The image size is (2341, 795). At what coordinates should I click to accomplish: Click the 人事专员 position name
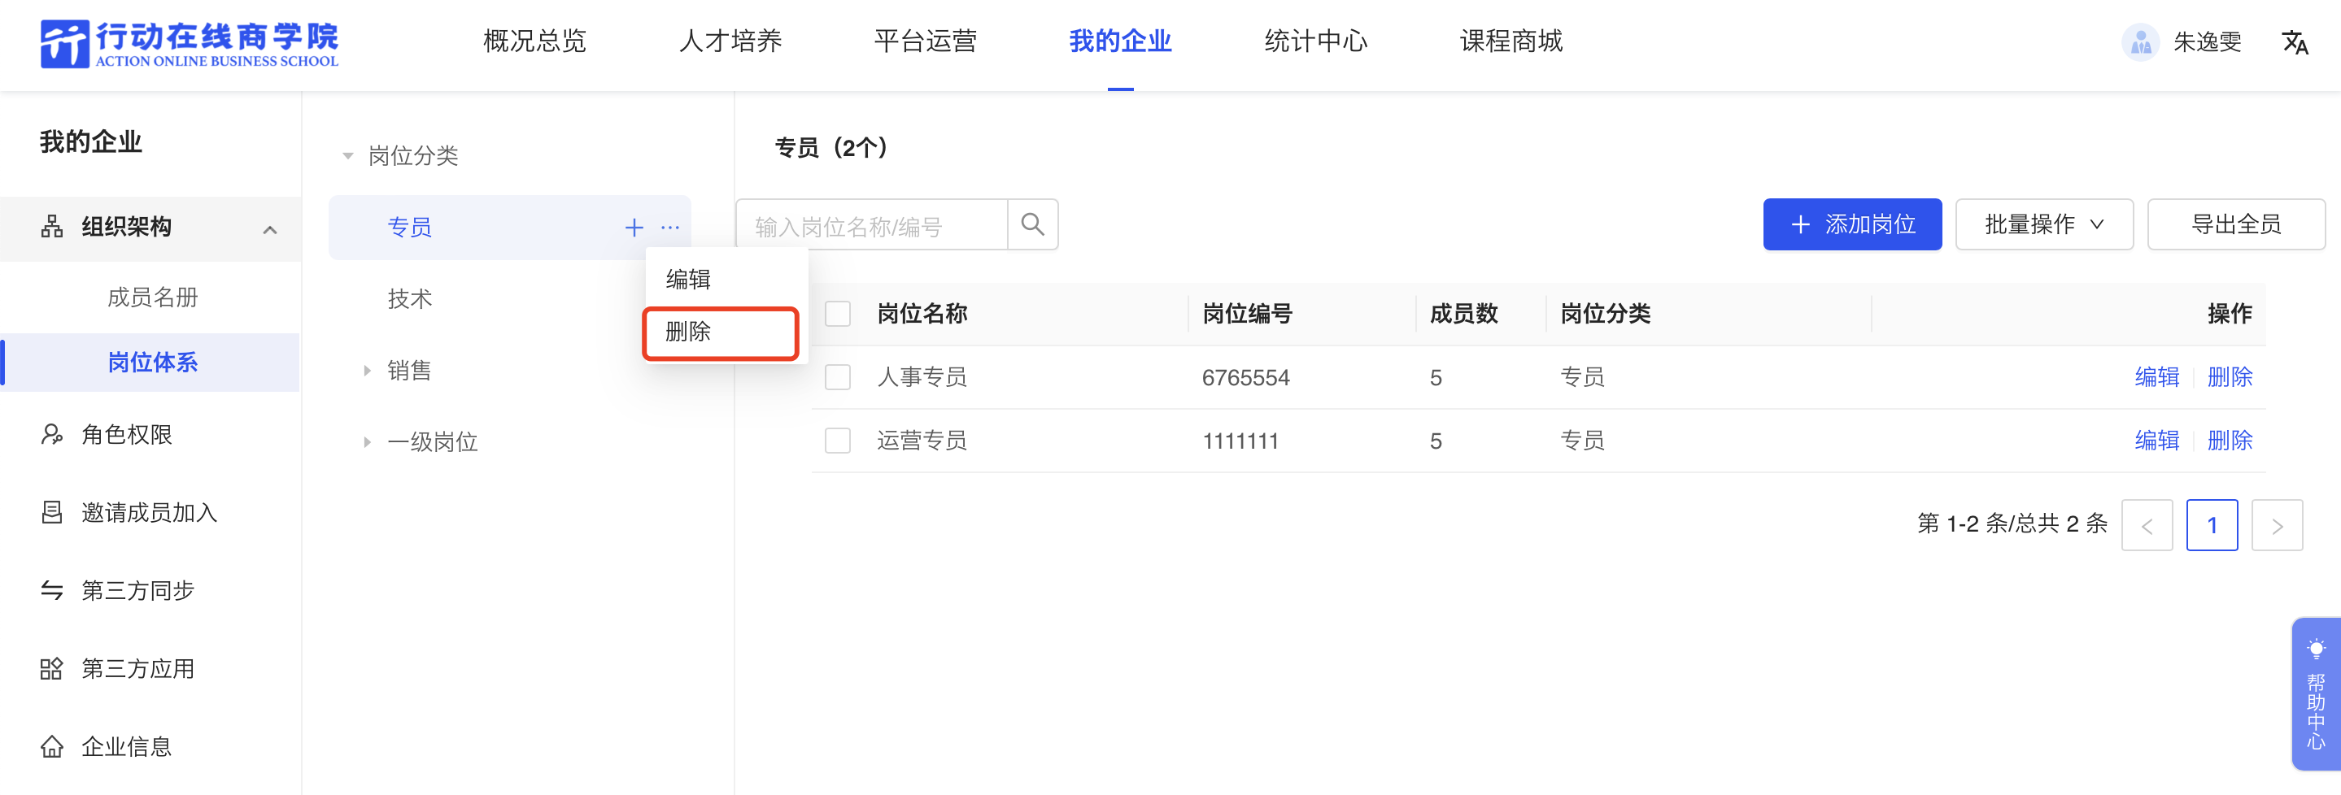click(x=922, y=377)
